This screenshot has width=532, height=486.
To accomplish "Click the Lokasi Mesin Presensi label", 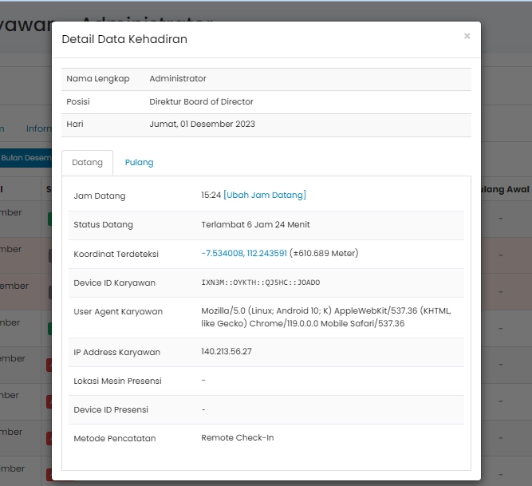I will 116,381.
